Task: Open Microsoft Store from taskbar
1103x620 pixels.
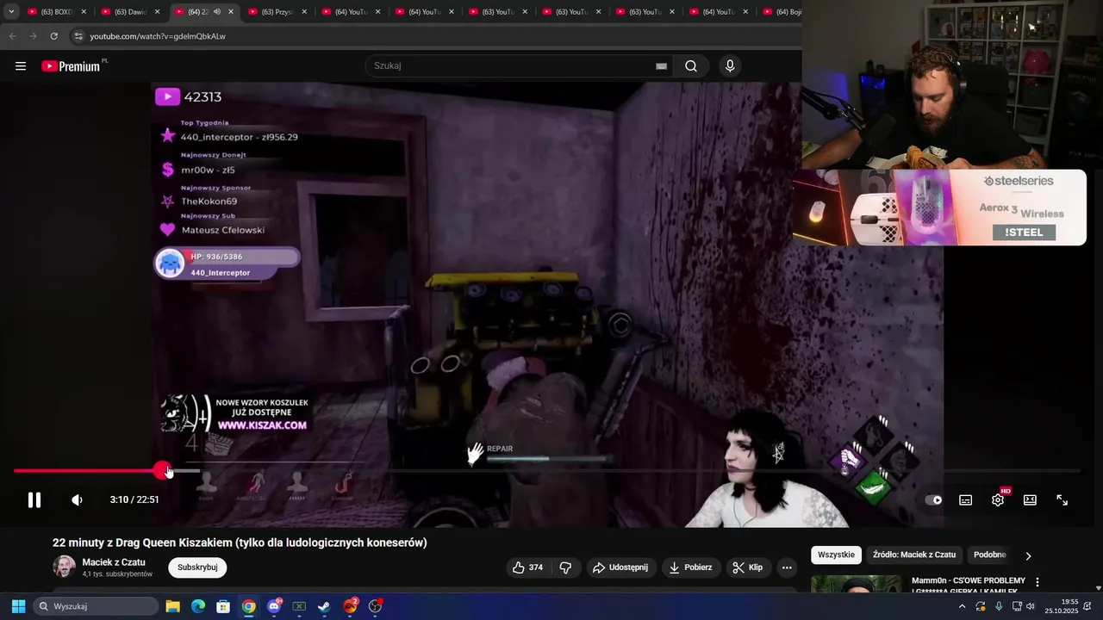Action: coord(223,606)
